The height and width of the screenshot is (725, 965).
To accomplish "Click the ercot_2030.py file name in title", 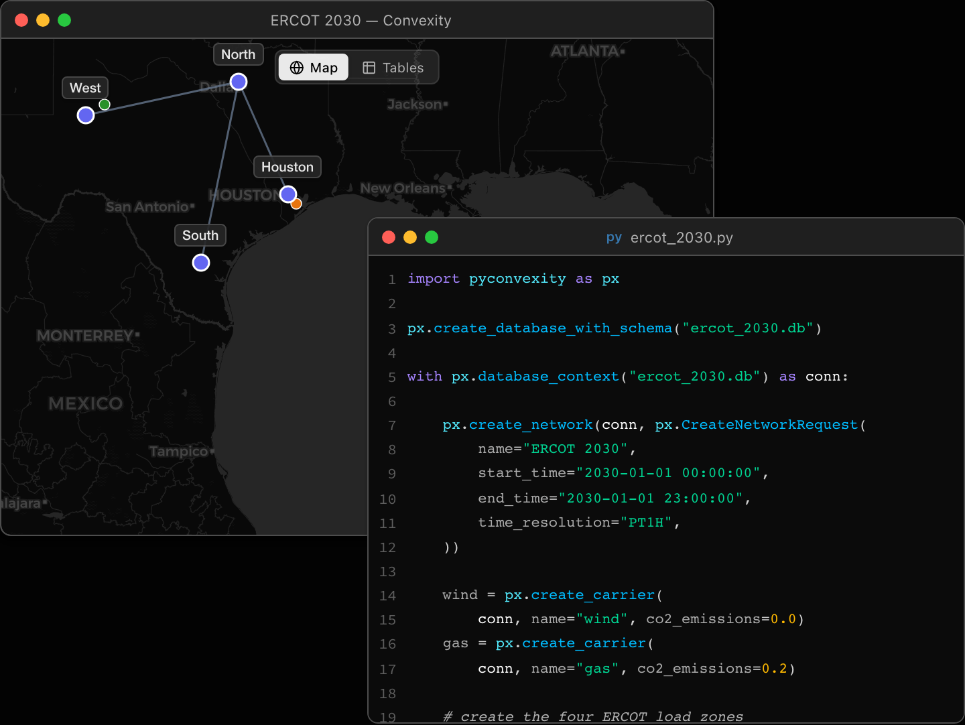I will coord(682,237).
